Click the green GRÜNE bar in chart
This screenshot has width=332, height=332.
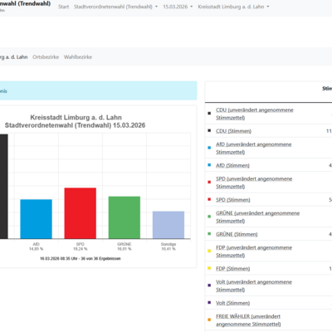pyautogui.click(x=124, y=217)
